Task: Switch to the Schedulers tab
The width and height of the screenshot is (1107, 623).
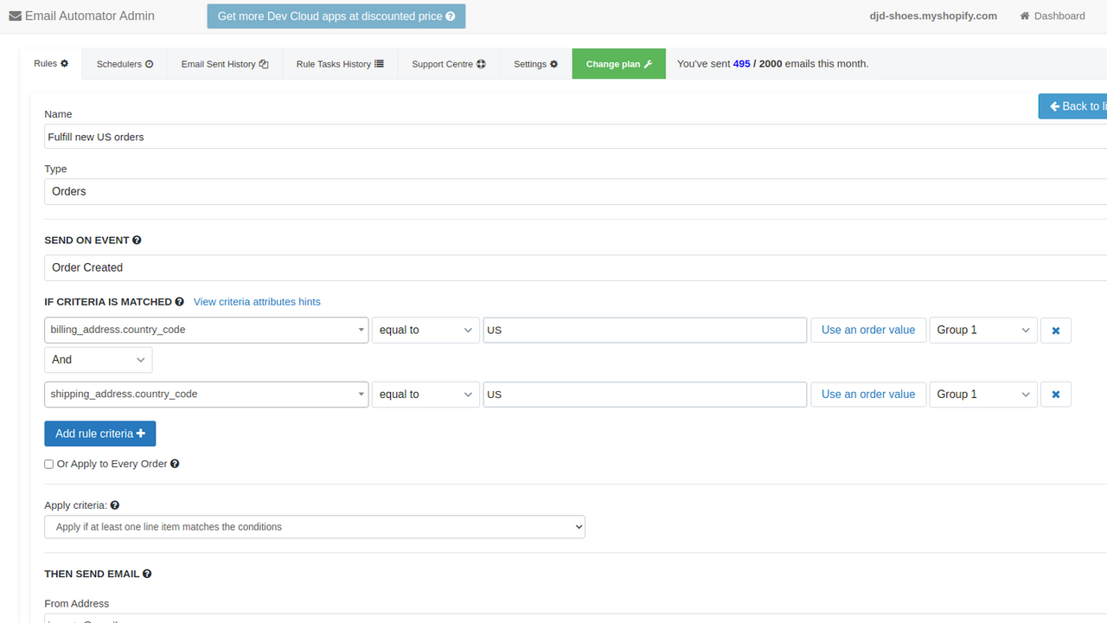Action: [125, 64]
